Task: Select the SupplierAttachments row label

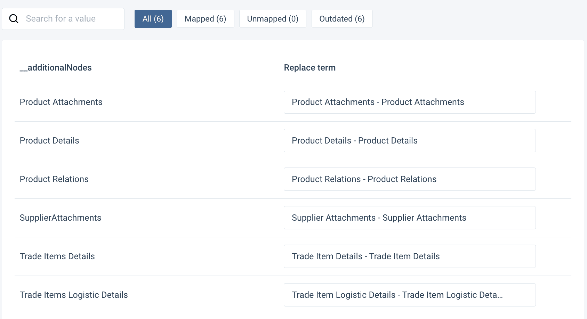Action: point(61,218)
